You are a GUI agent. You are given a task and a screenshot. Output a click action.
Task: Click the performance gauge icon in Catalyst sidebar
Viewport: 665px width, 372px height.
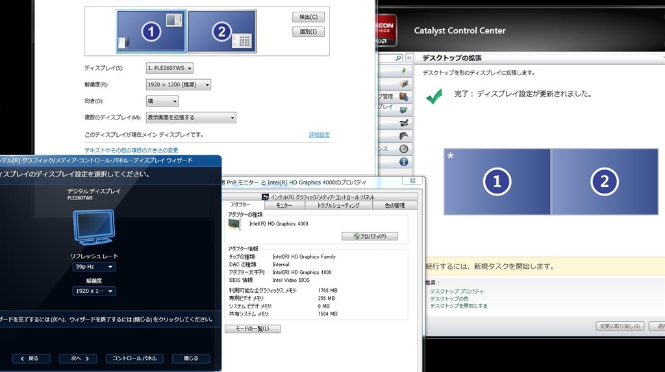click(403, 149)
